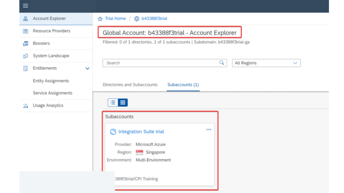
Task: Click the b43388f3trial breadcrumb link
Action: (154, 19)
